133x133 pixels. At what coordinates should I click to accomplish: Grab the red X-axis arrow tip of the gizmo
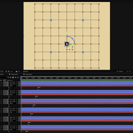point(77,44)
